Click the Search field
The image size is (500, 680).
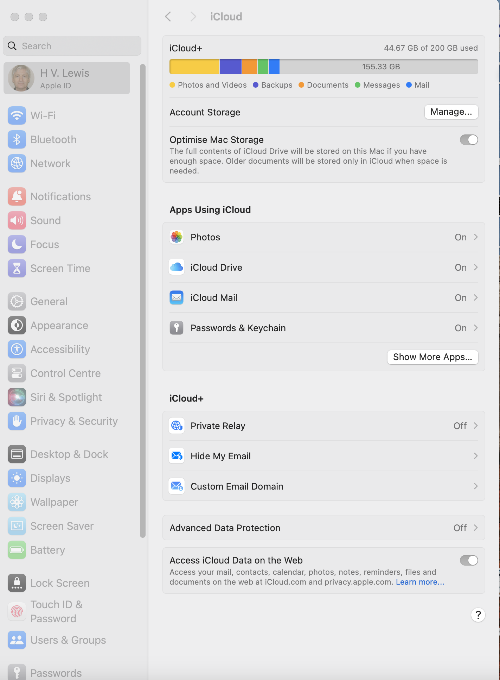pyautogui.click(x=72, y=46)
